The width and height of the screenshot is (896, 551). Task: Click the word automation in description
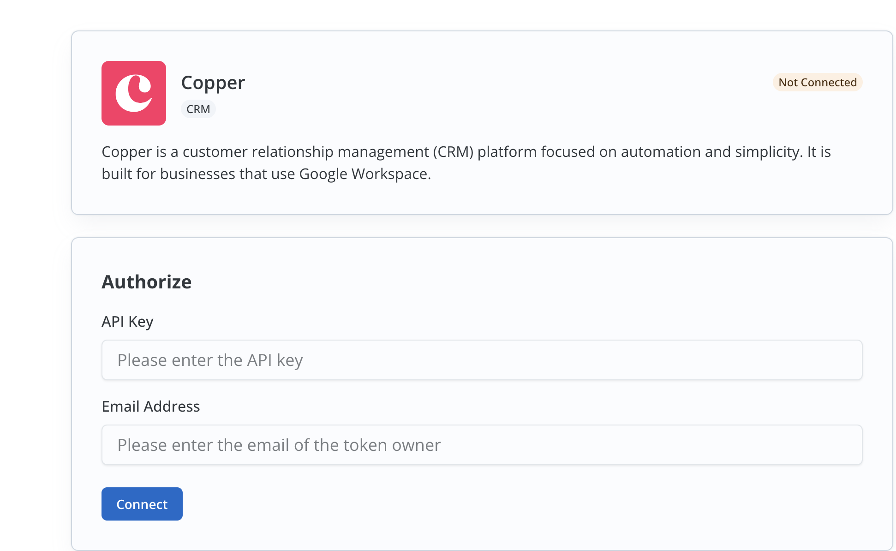[661, 152]
